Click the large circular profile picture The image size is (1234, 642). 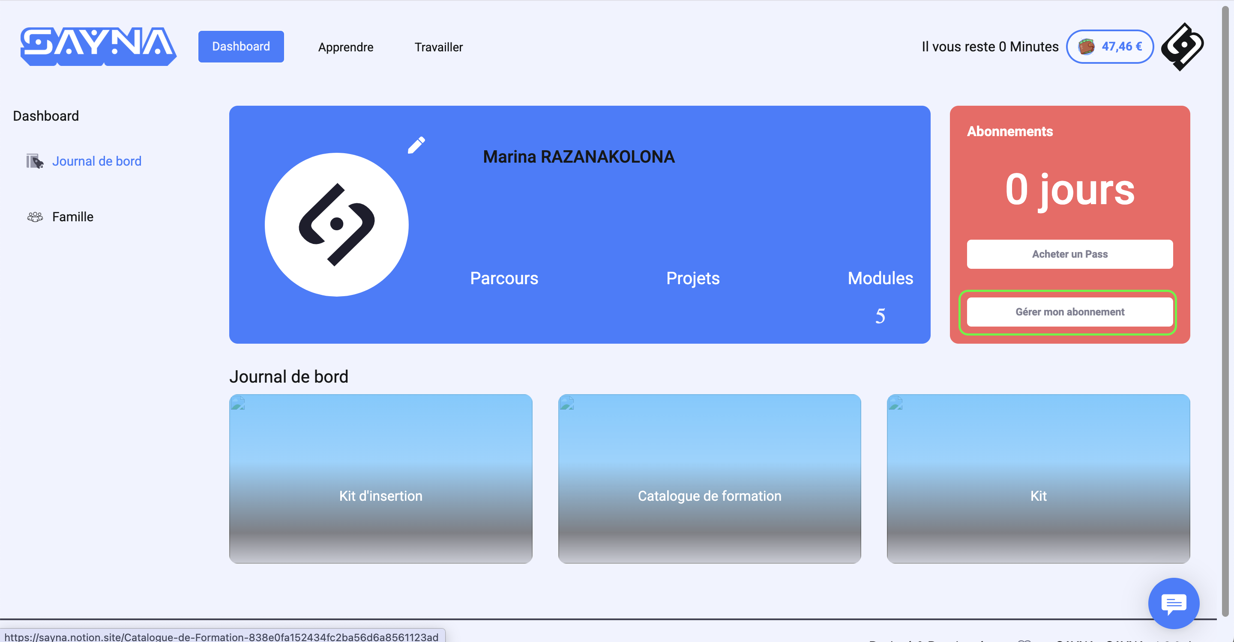(336, 224)
